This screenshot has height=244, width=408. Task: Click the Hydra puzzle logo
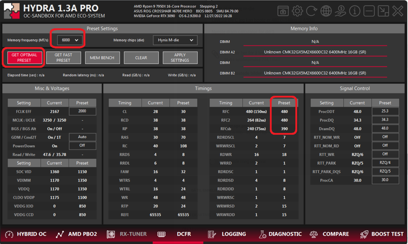coord(12,11)
